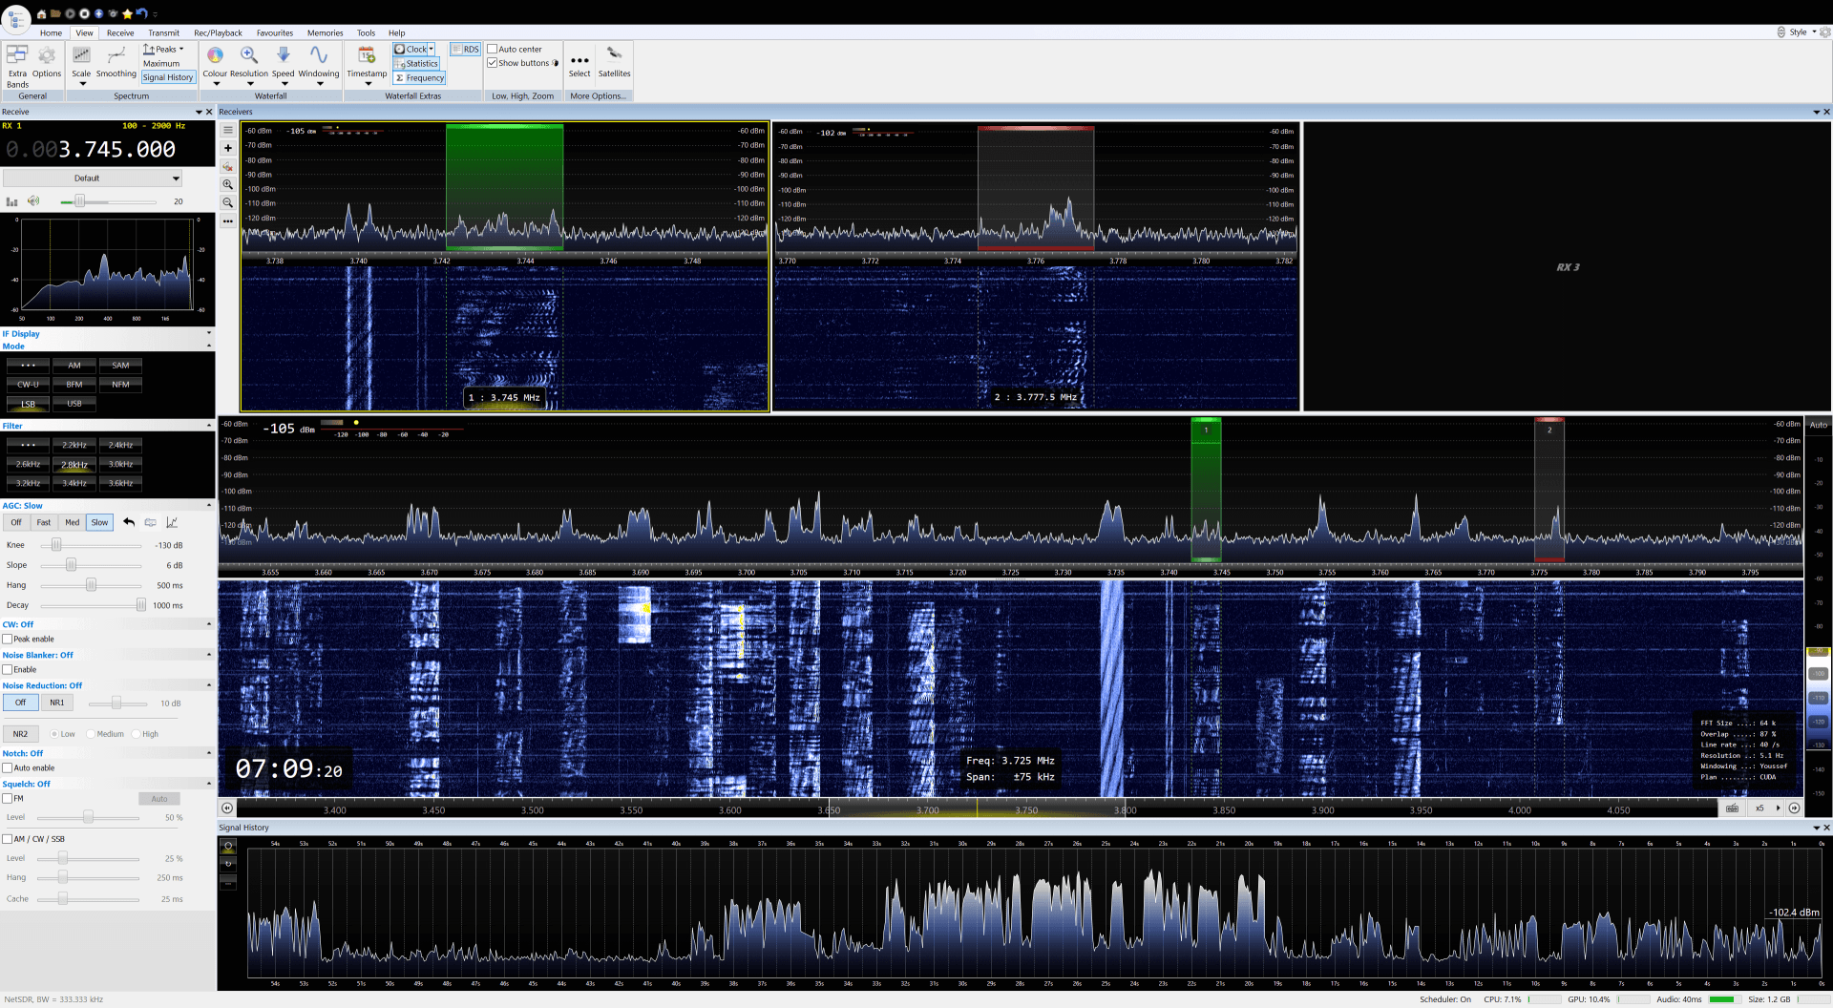Open the Windowing waterfall option
The width and height of the screenshot is (1833, 1008).
318,61
